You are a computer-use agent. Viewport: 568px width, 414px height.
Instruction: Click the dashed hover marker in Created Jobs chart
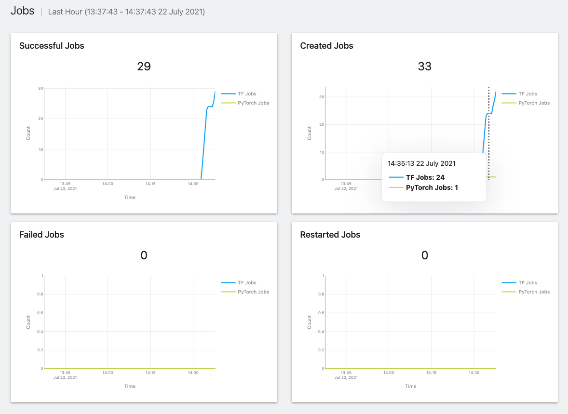[x=488, y=134]
